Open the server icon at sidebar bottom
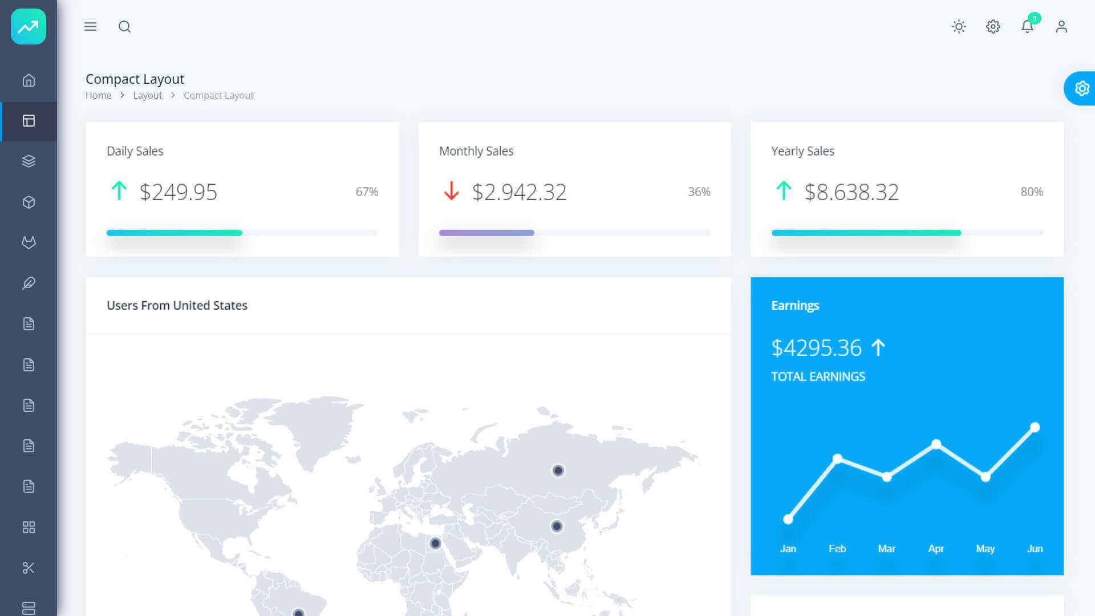 tap(29, 608)
